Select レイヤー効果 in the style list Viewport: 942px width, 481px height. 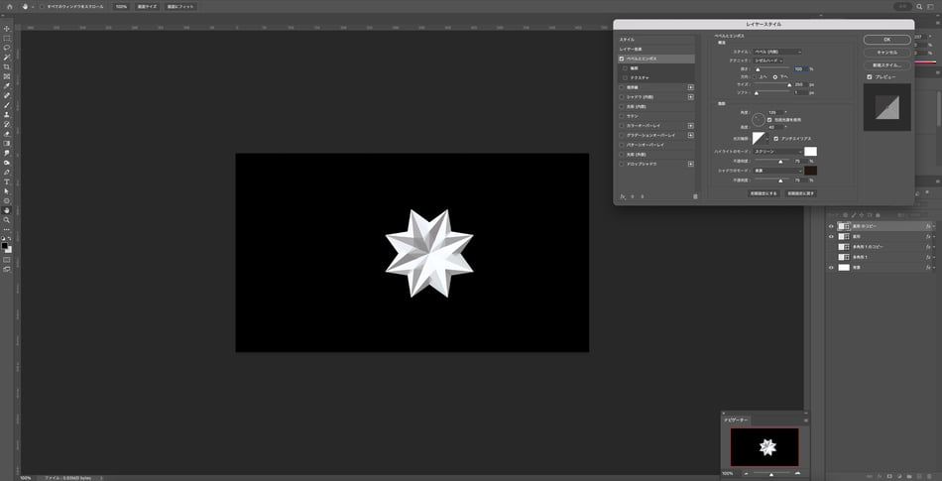[632, 49]
